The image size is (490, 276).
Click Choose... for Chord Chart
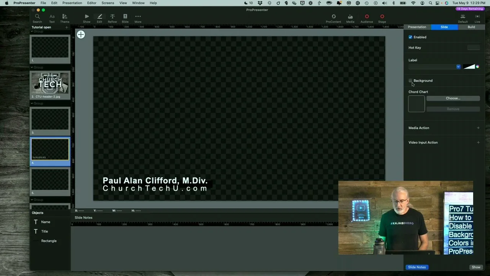pos(453,99)
